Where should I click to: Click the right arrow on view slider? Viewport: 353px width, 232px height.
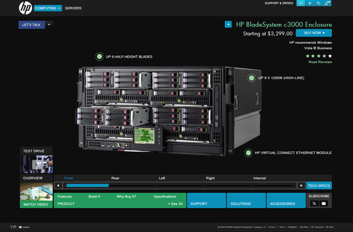click(x=301, y=186)
